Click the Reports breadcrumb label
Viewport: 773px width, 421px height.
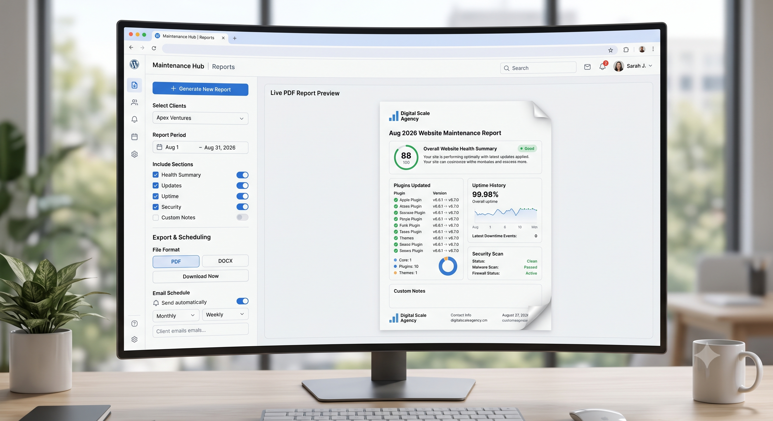pyautogui.click(x=223, y=67)
